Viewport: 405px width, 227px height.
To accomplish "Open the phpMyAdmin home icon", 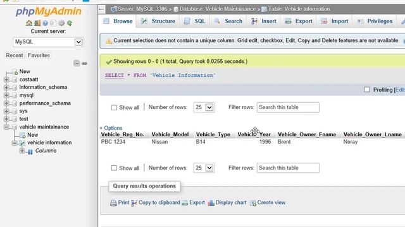I will pyautogui.click(x=29, y=23).
